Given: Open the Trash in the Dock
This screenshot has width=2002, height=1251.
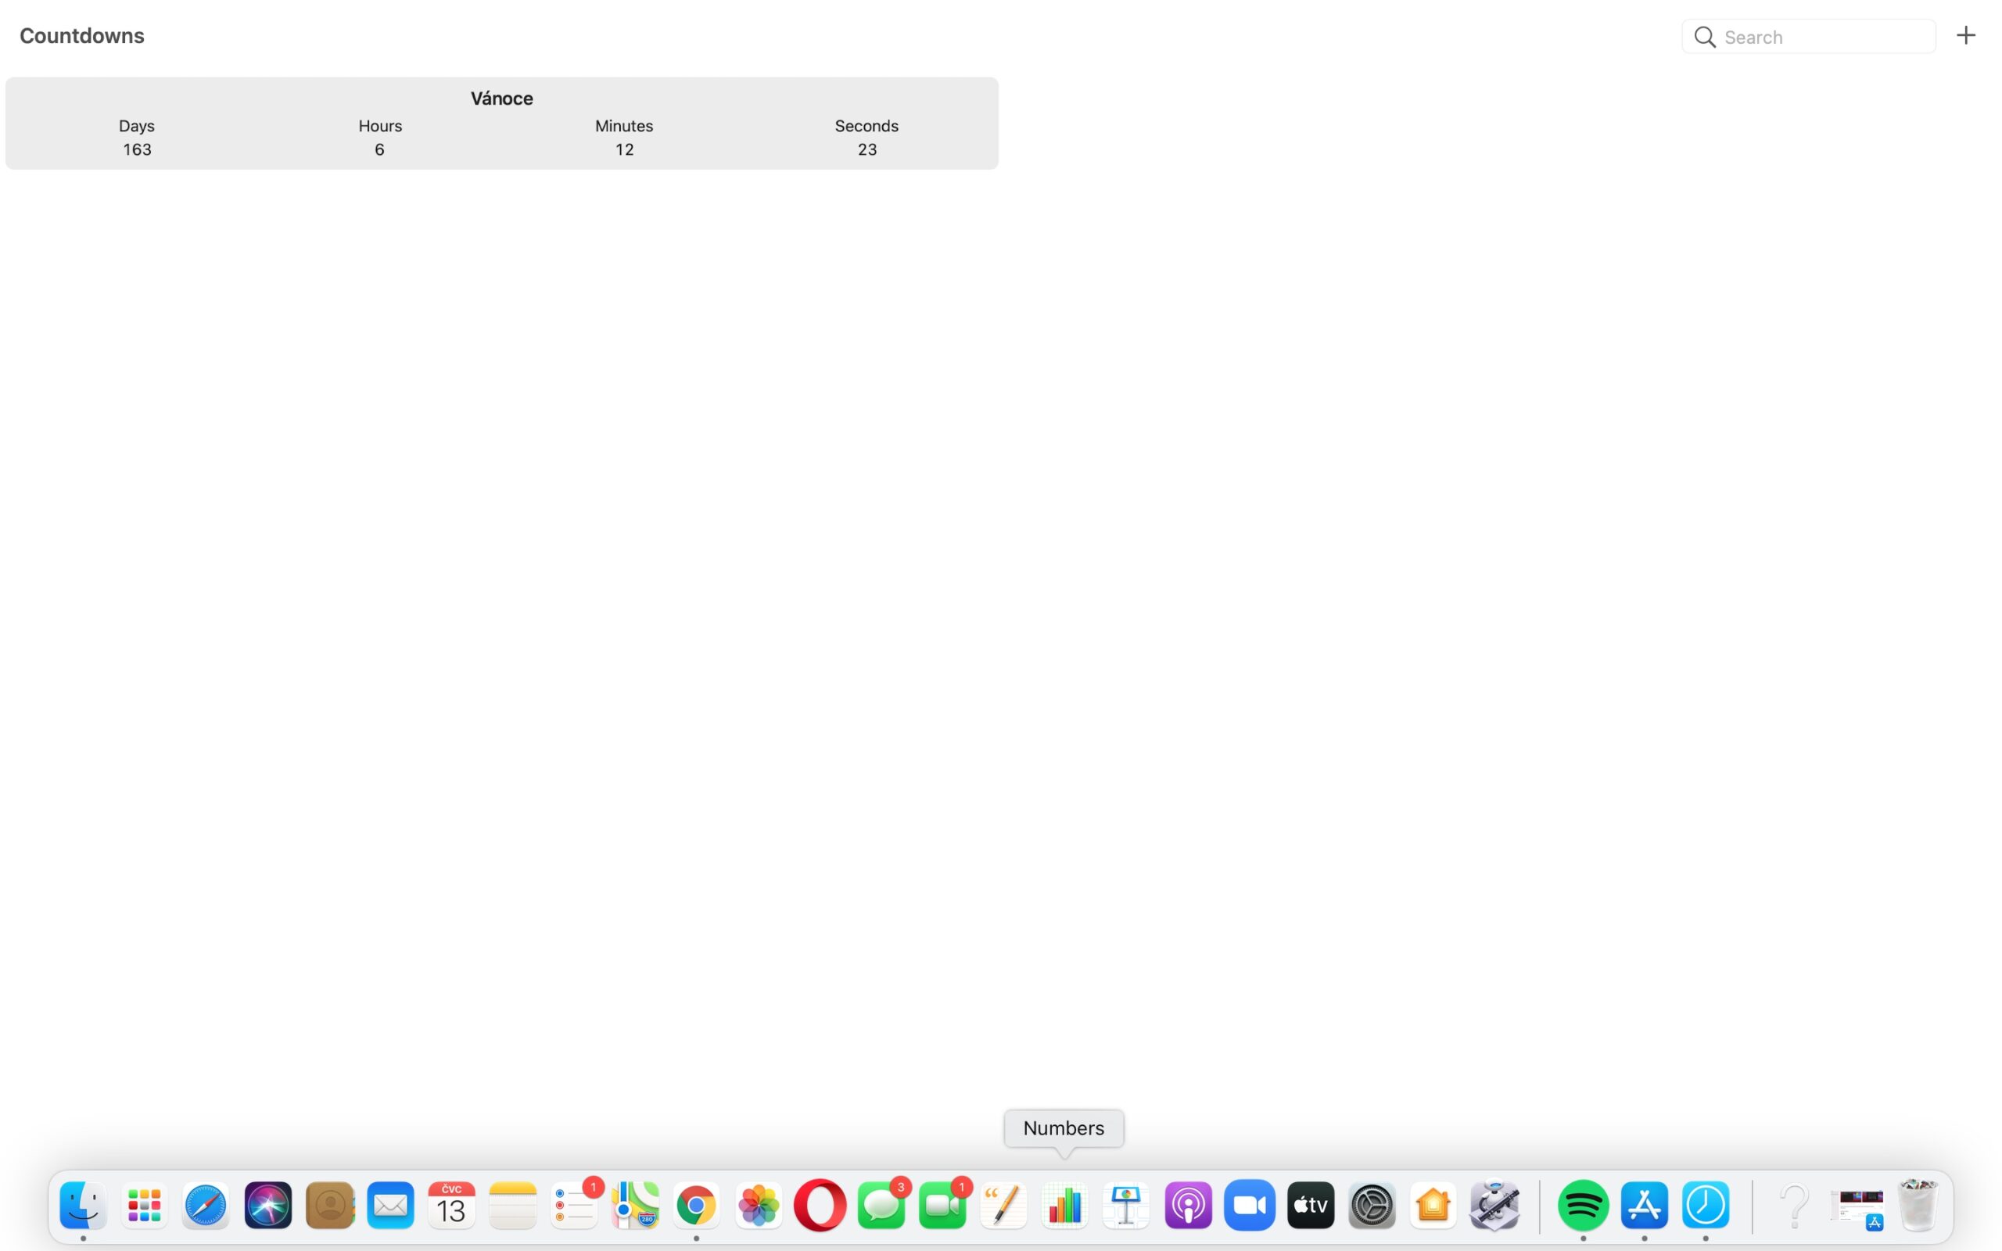Looking at the screenshot, I should pos(1918,1206).
